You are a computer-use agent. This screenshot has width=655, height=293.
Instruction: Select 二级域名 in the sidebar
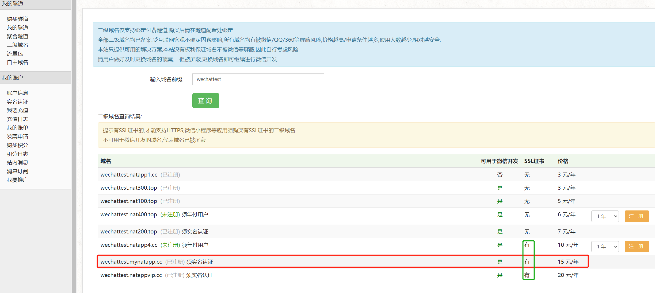(17, 45)
